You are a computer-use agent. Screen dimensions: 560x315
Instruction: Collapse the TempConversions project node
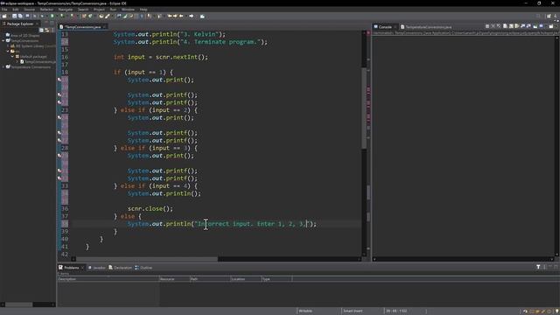[3, 41]
